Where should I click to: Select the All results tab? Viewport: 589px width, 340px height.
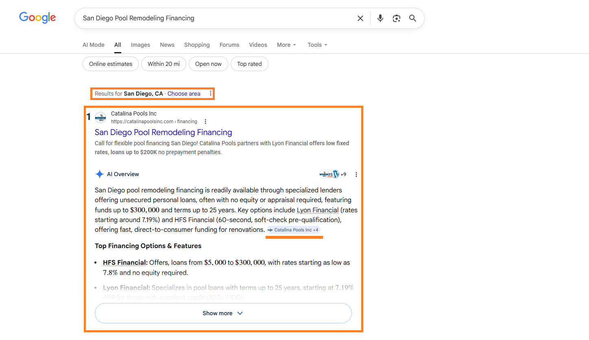tap(118, 45)
